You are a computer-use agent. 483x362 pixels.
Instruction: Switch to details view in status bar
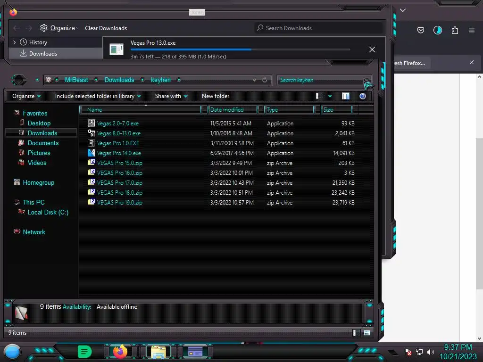pyautogui.click(x=356, y=333)
